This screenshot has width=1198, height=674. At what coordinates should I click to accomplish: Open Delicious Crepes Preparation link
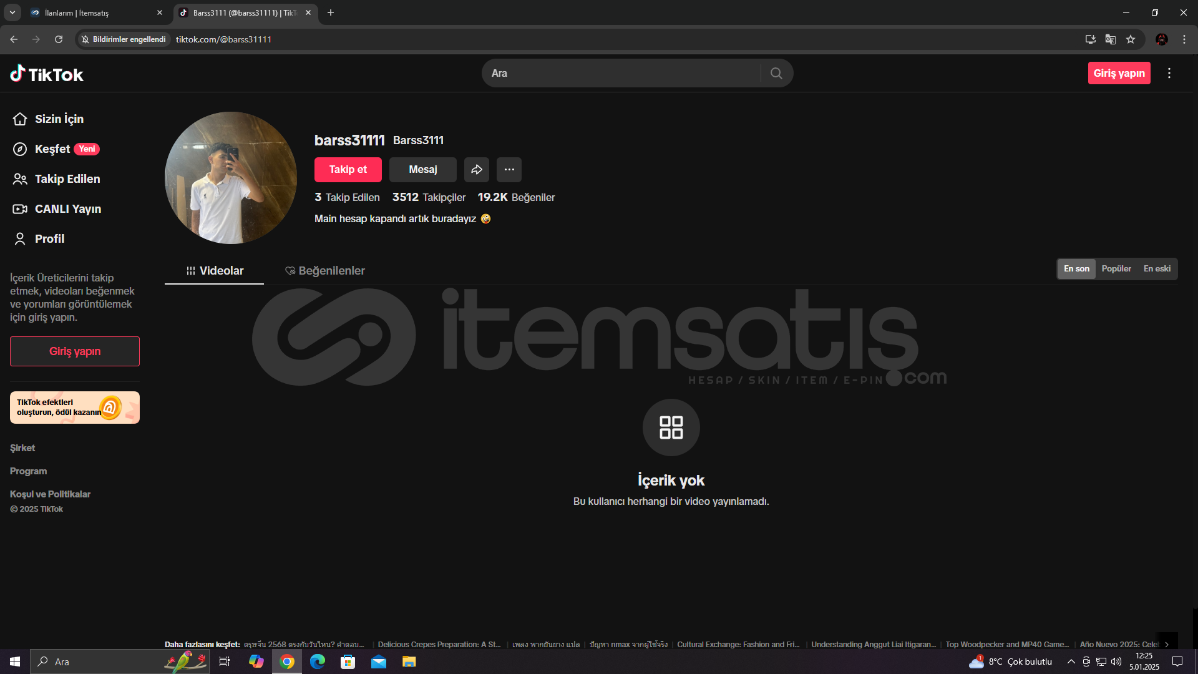click(x=439, y=645)
